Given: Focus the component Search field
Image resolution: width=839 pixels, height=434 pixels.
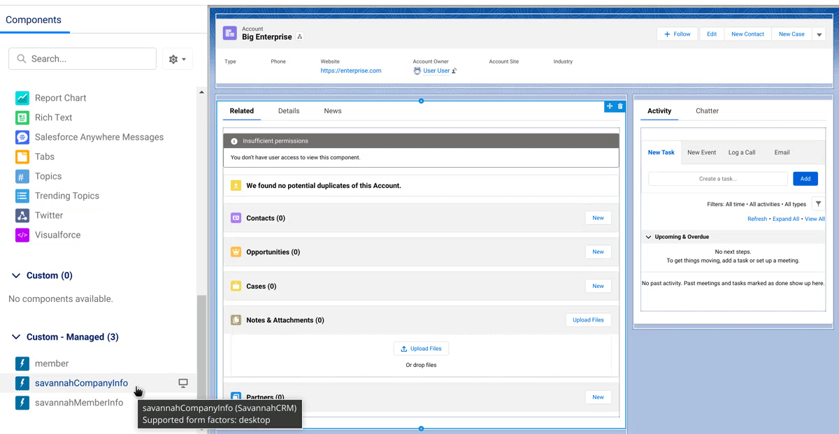Looking at the screenshot, I should click(x=83, y=59).
